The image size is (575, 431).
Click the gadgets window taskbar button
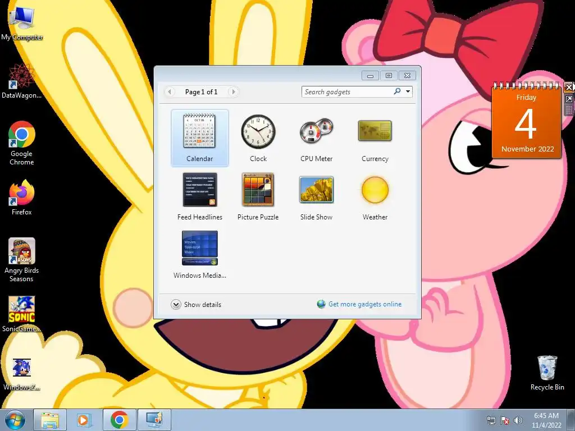click(154, 420)
